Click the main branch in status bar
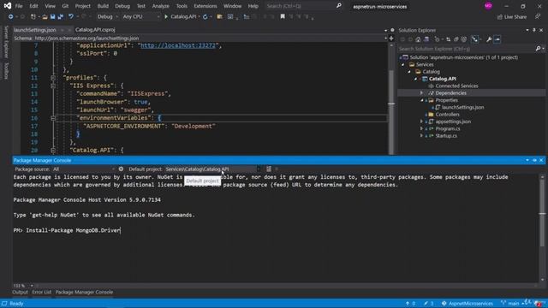The image size is (548, 308). pos(510,303)
